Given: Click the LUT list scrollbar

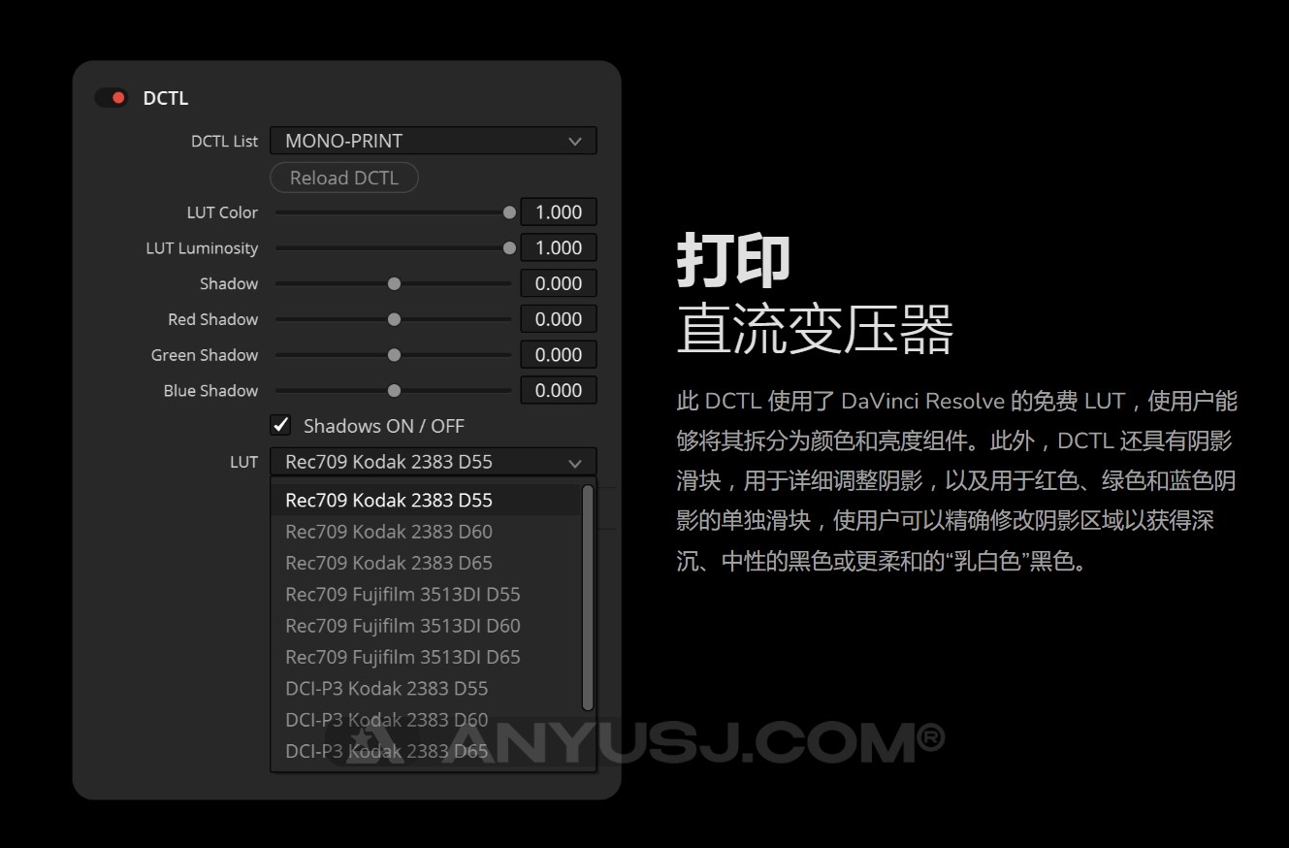Looking at the screenshot, I should click(587, 598).
